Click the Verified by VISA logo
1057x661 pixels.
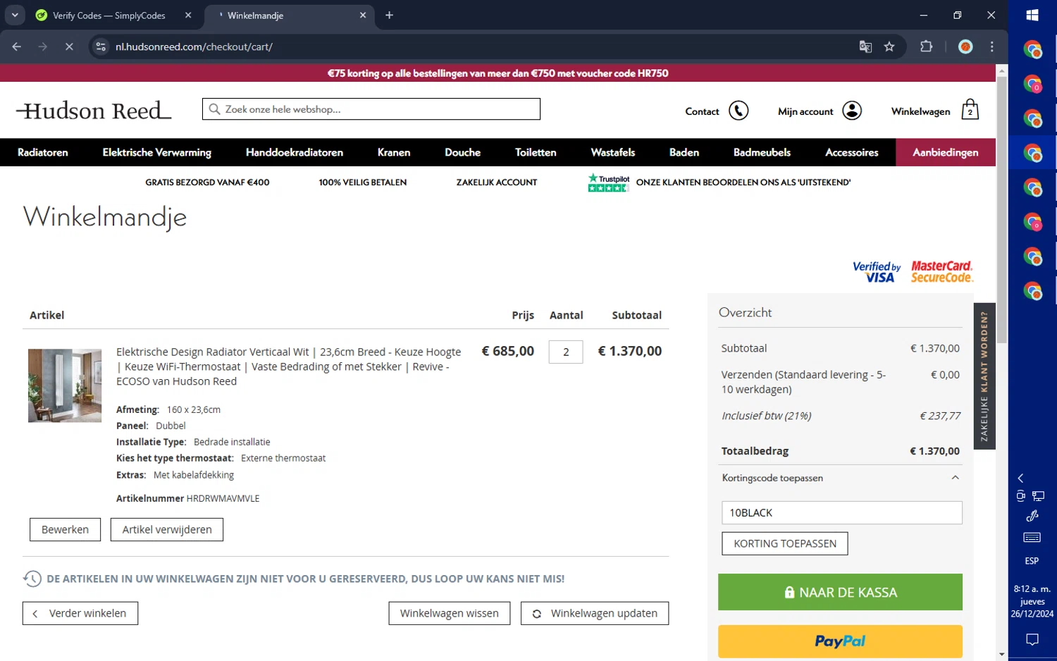[877, 271]
